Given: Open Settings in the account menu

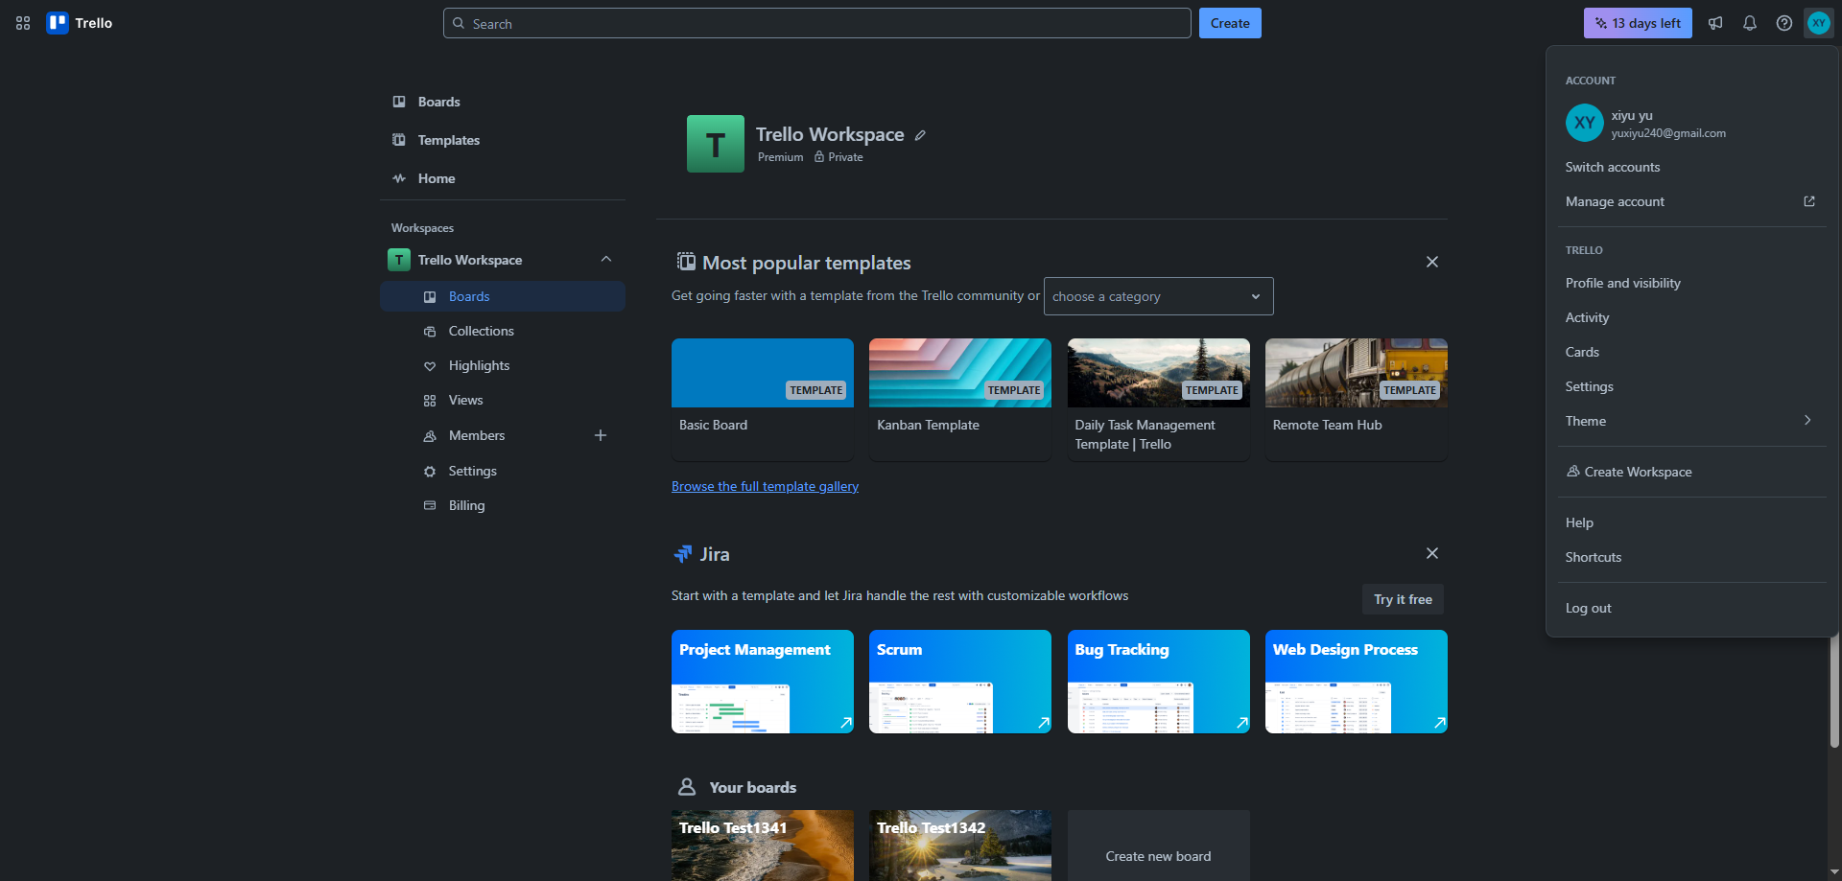Looking at the screenshot, I should tap(1692, 386).
